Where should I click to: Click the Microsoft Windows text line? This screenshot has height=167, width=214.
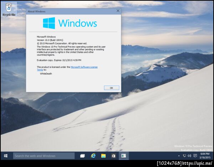[x=46, y=37]
